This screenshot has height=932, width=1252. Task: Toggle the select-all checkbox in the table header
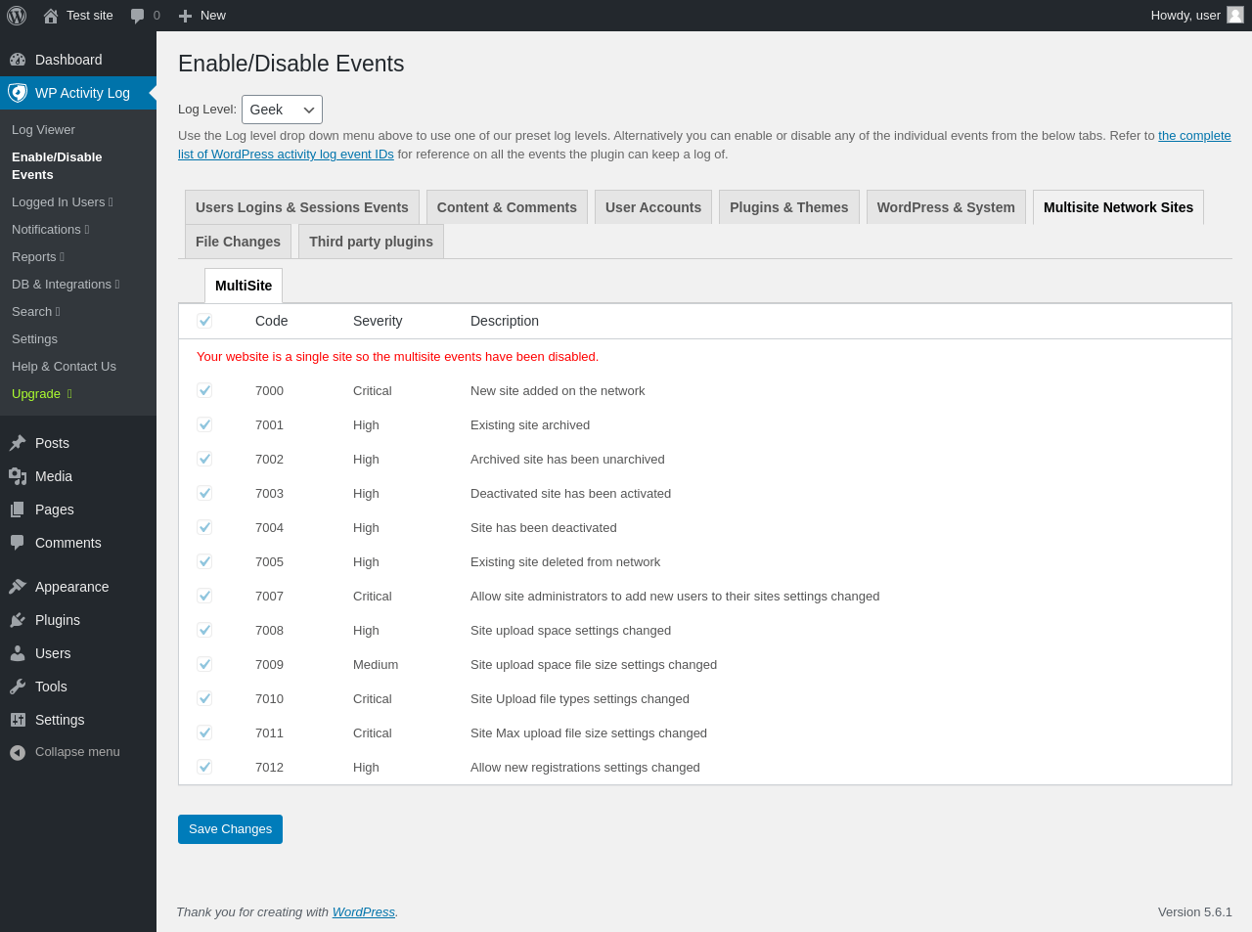tap(204, 321)
